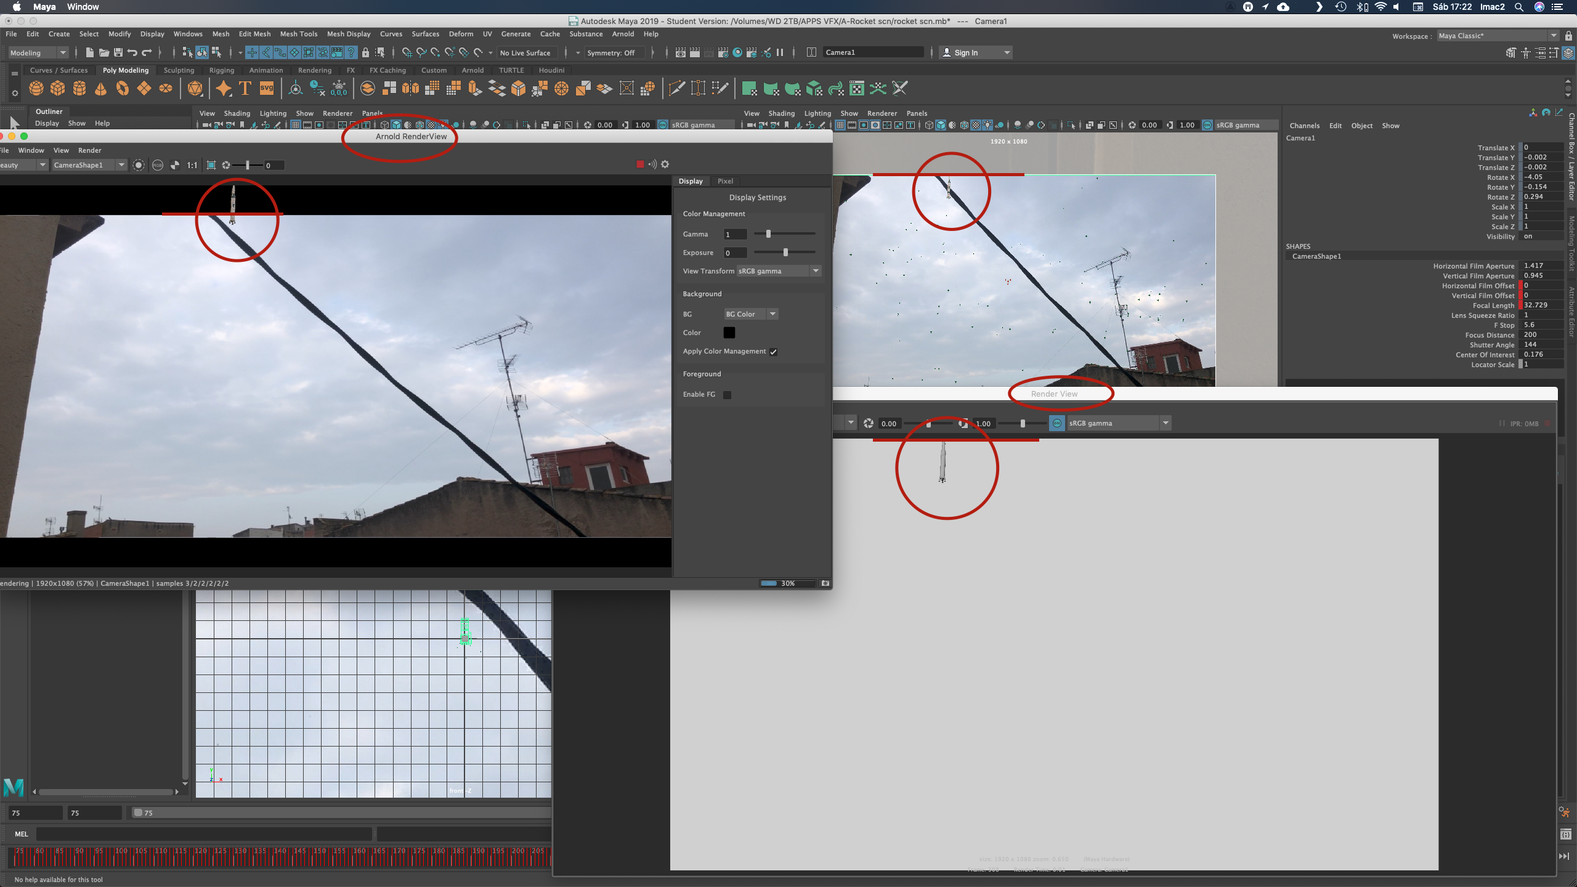This screenshot has width=1577, height=887.
Task: Switch to the Pixel tab in Display Settings
Action: click(x=724, y=180)
